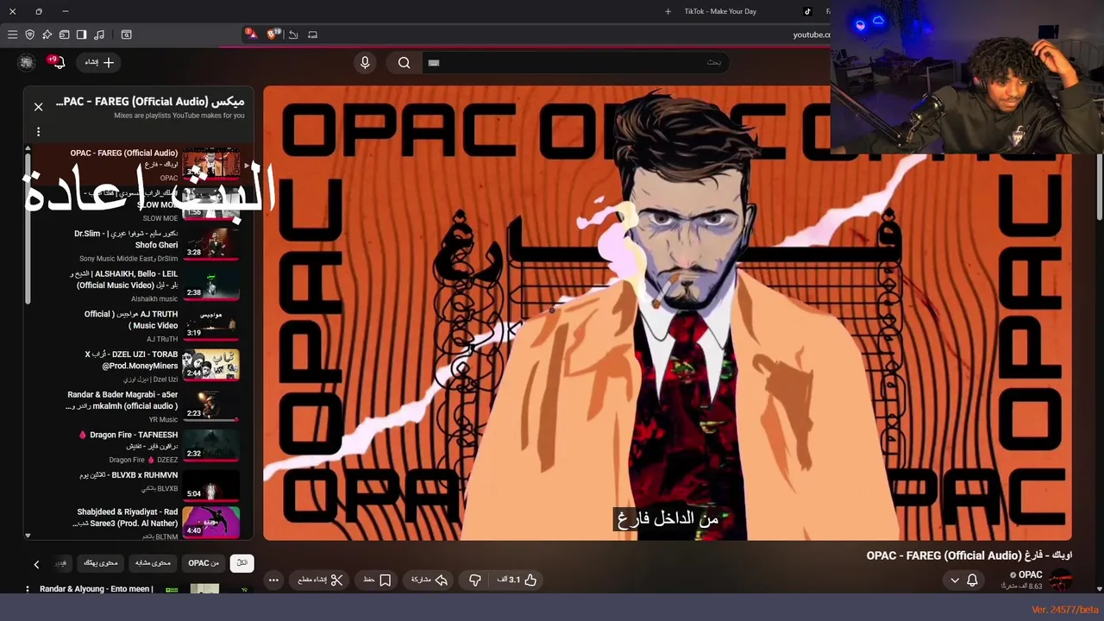Open more actions three-dot button under video
This screenshot has height=621, width=1104.
pyautogui.click(x=273, y=580)
